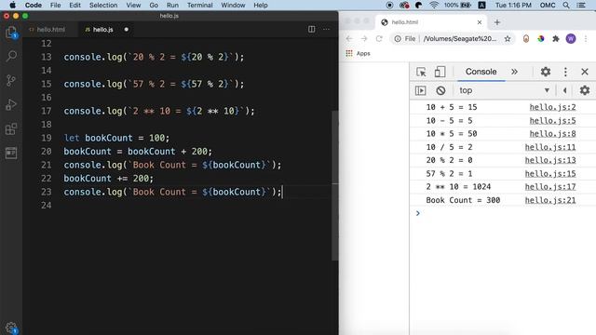The width and height of the screenshot is (596, 335).
Task: Open the Apple menu
Action: tap(12, 6)
